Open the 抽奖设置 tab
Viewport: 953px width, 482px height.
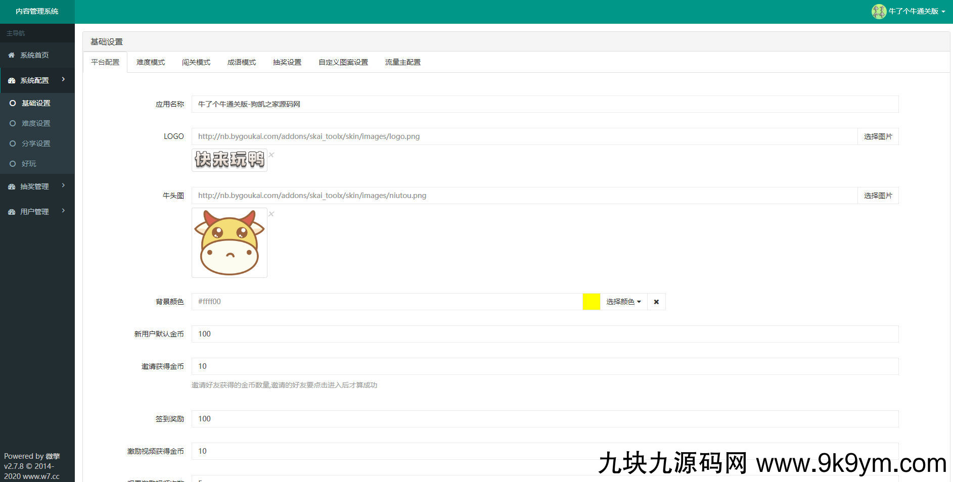pos(287,62)
